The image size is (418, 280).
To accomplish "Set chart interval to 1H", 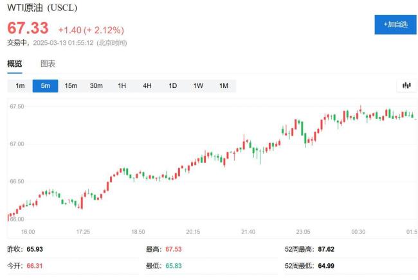I will (122, 86).
